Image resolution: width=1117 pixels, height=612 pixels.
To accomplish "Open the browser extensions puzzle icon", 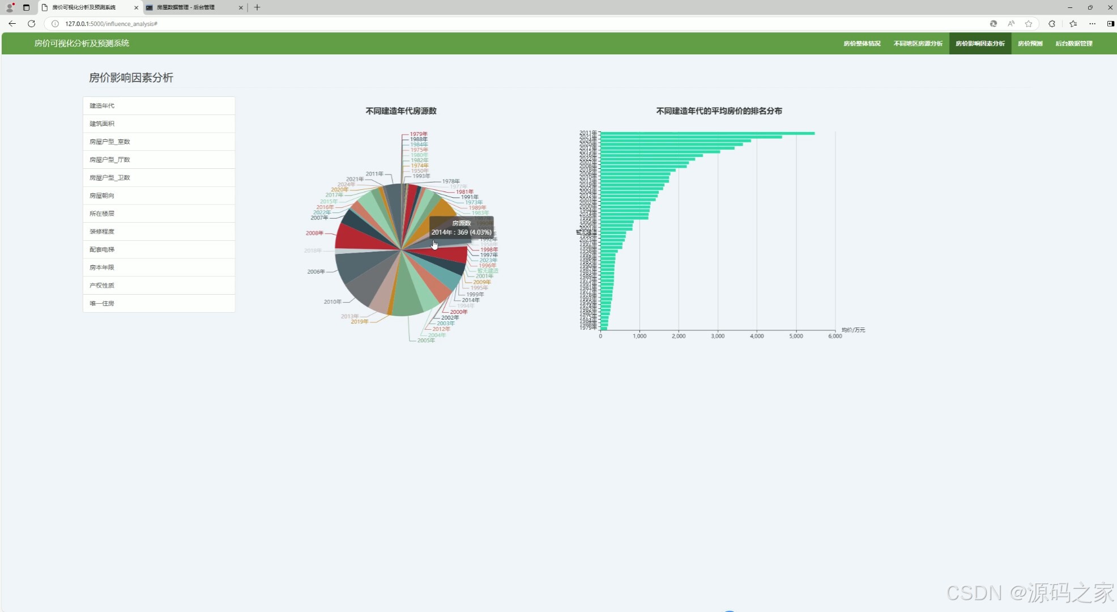I will tap(1052, 24).
